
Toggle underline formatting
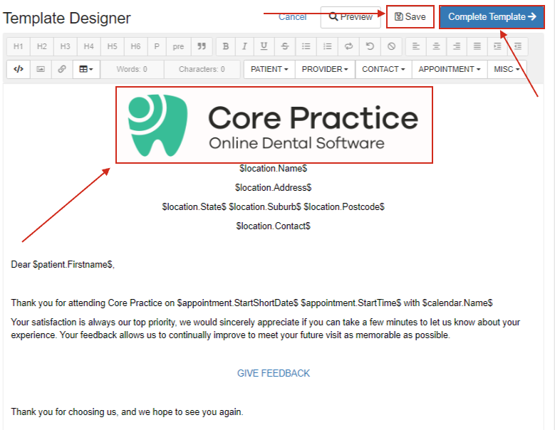tap(264, 46)
